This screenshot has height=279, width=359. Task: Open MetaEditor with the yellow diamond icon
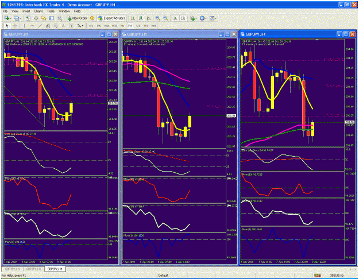[92, 18]
